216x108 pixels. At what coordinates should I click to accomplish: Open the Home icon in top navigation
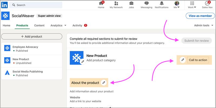[x=101, y=4]
